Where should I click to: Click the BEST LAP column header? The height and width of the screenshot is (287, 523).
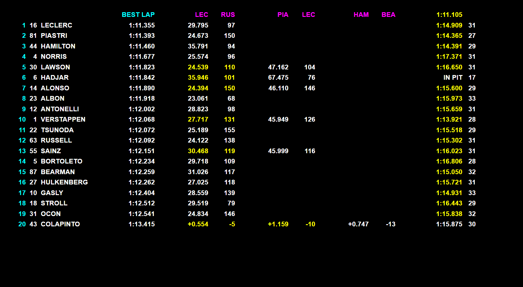tap(138, 15)
